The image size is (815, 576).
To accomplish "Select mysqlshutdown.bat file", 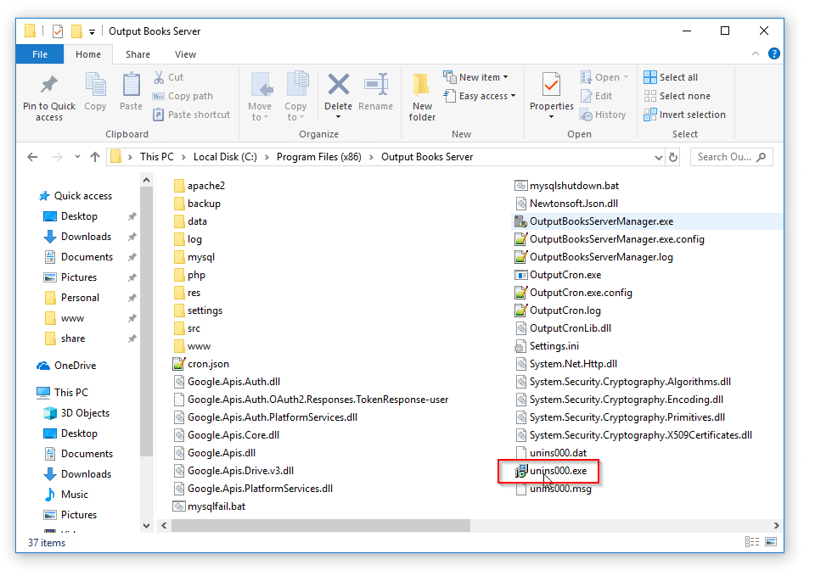I will coord(566,186).
